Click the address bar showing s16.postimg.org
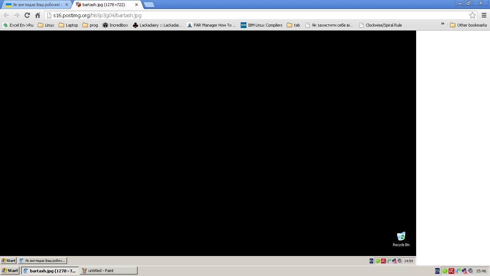This screenshot has height=276, width=490. click(x=252, y=15)
